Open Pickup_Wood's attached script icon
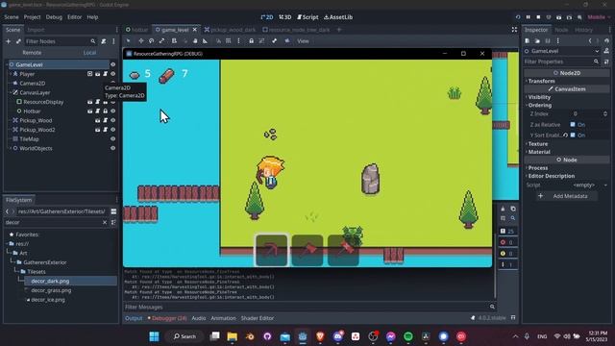 pyautogui.click(x=105, y=120)
